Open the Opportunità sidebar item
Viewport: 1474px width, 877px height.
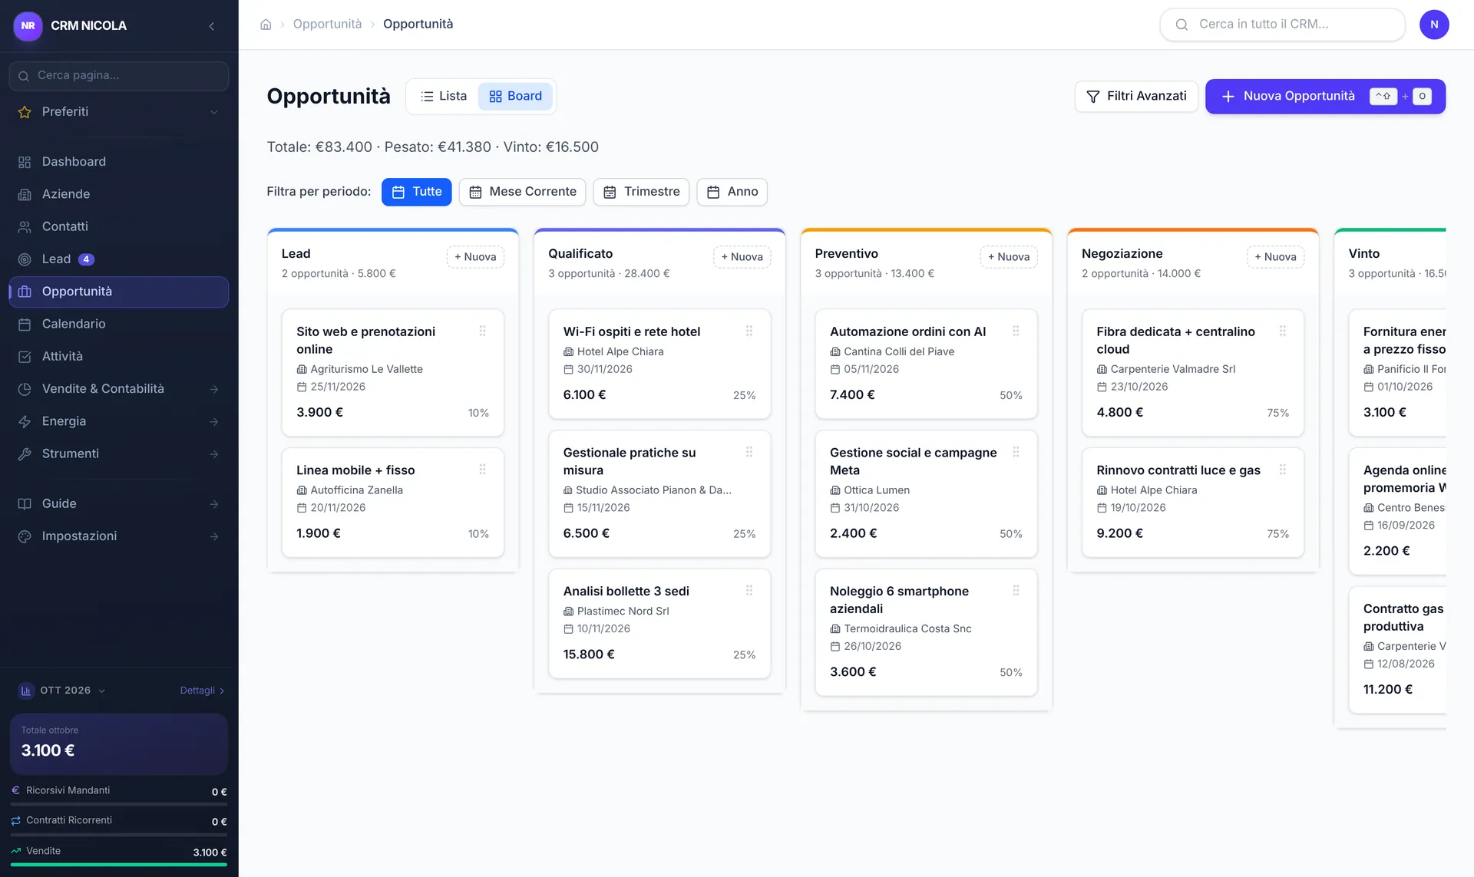[119, 292]
